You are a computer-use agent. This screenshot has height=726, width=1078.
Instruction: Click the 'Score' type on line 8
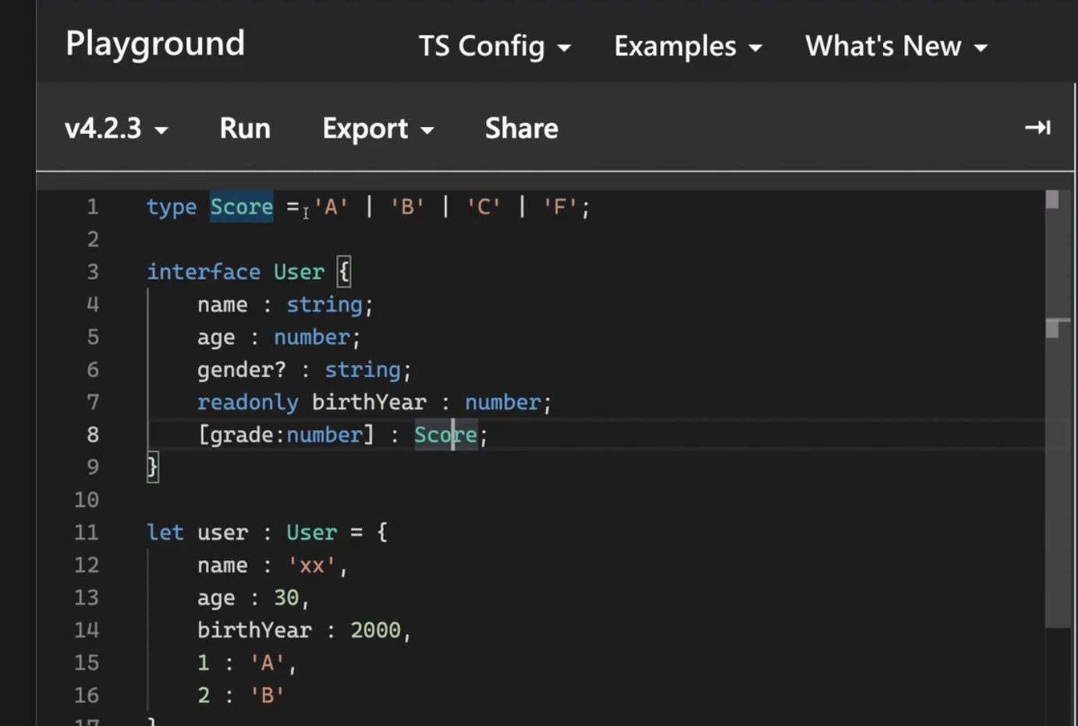coord(445,435)
